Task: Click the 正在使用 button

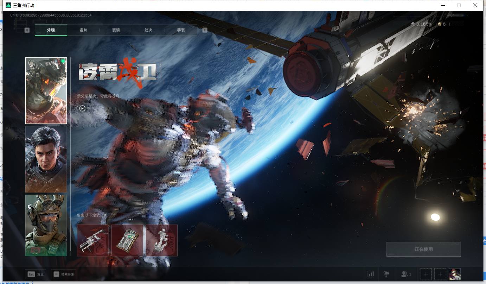Action: coord(423,249)
